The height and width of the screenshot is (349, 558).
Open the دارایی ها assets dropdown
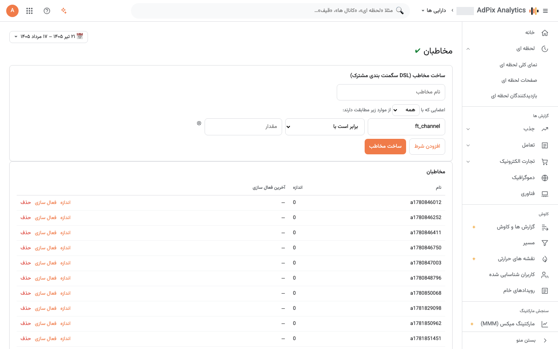tap(434, 11)
